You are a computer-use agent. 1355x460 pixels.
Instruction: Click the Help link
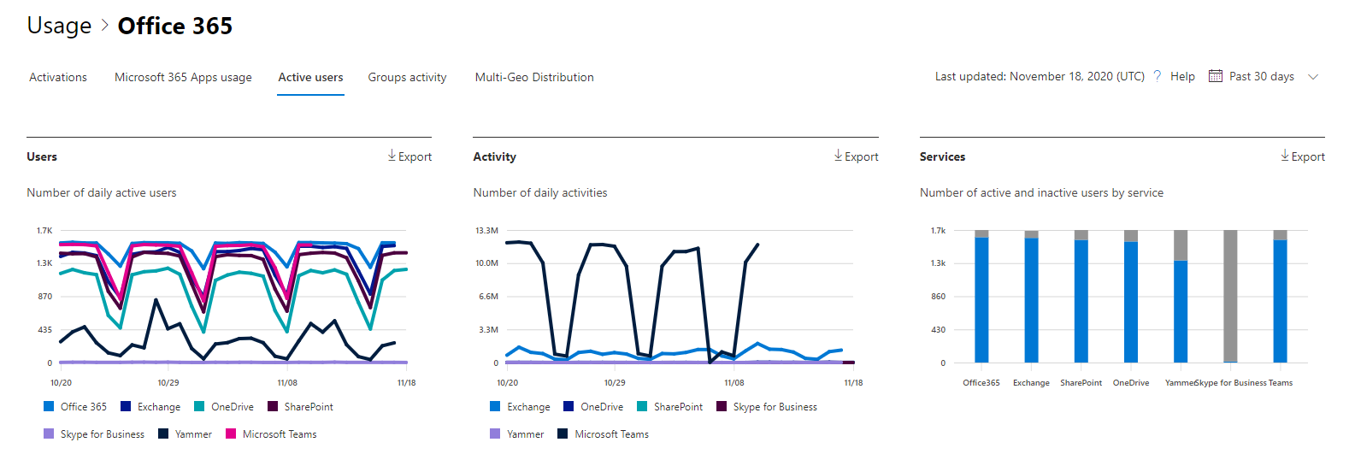tap(1182, 76)
